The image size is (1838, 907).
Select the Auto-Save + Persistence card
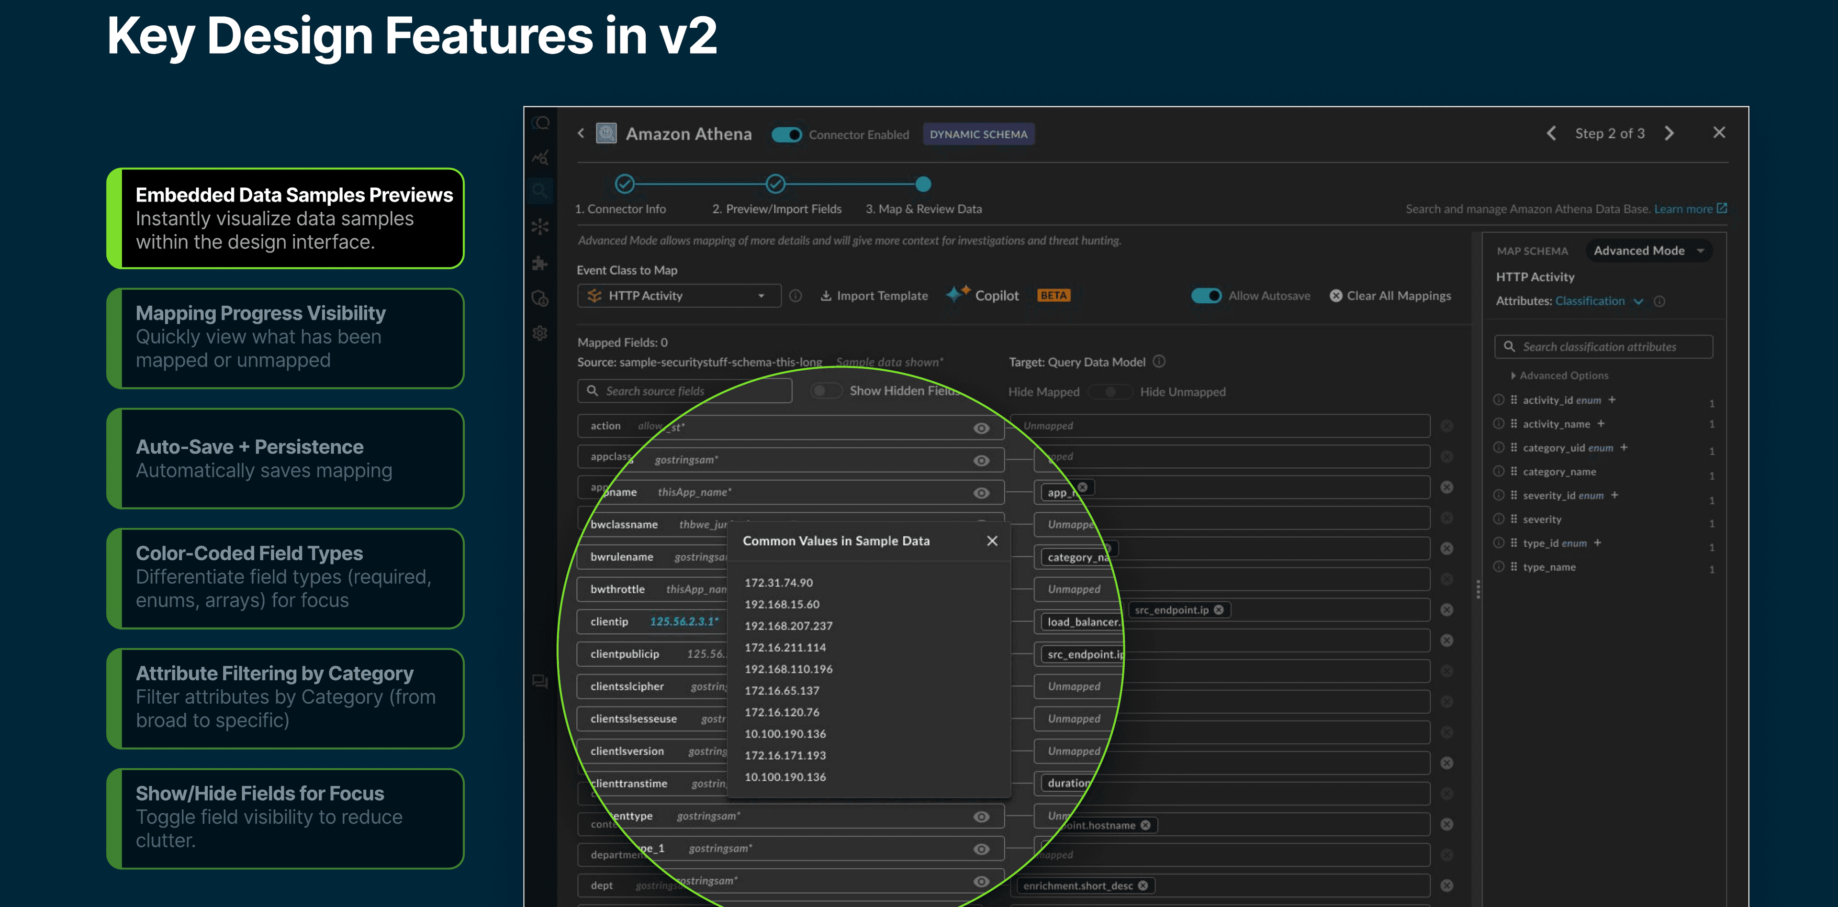point(285,458)
